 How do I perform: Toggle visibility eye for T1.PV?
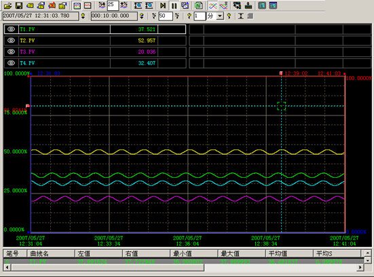click(x=11, y=29)
